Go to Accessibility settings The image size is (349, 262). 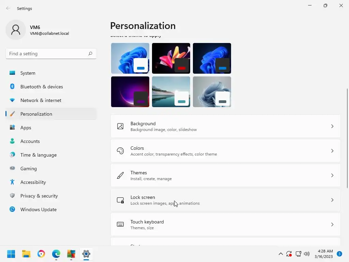point(51,182)
